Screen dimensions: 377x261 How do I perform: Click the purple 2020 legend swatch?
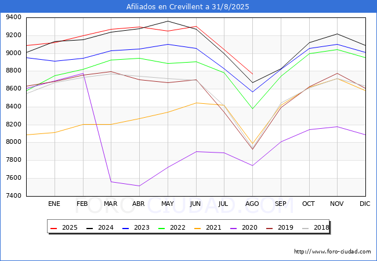[234, 228]
